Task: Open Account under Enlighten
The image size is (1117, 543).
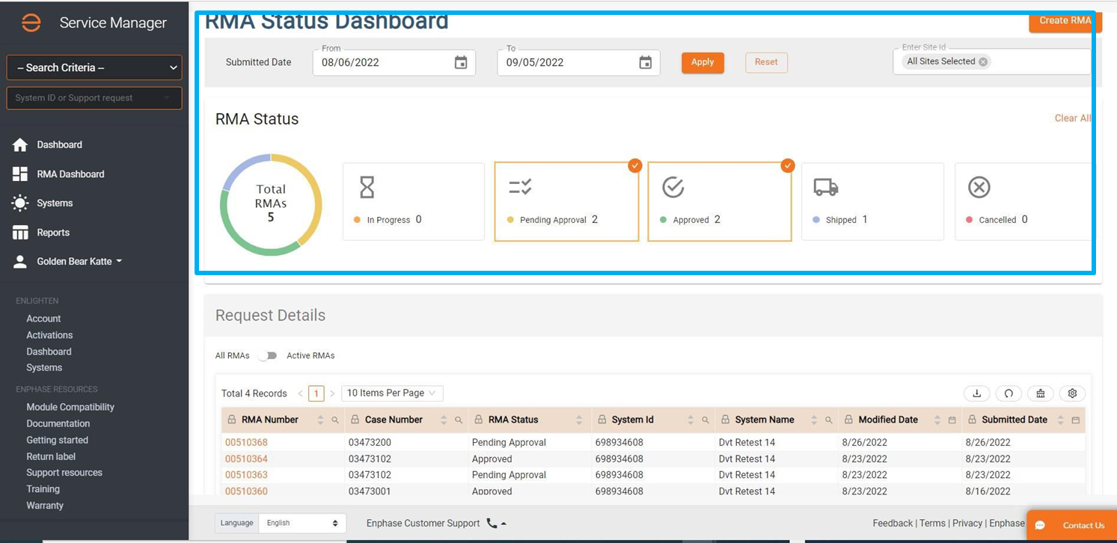Action: [x=43, y=319]
